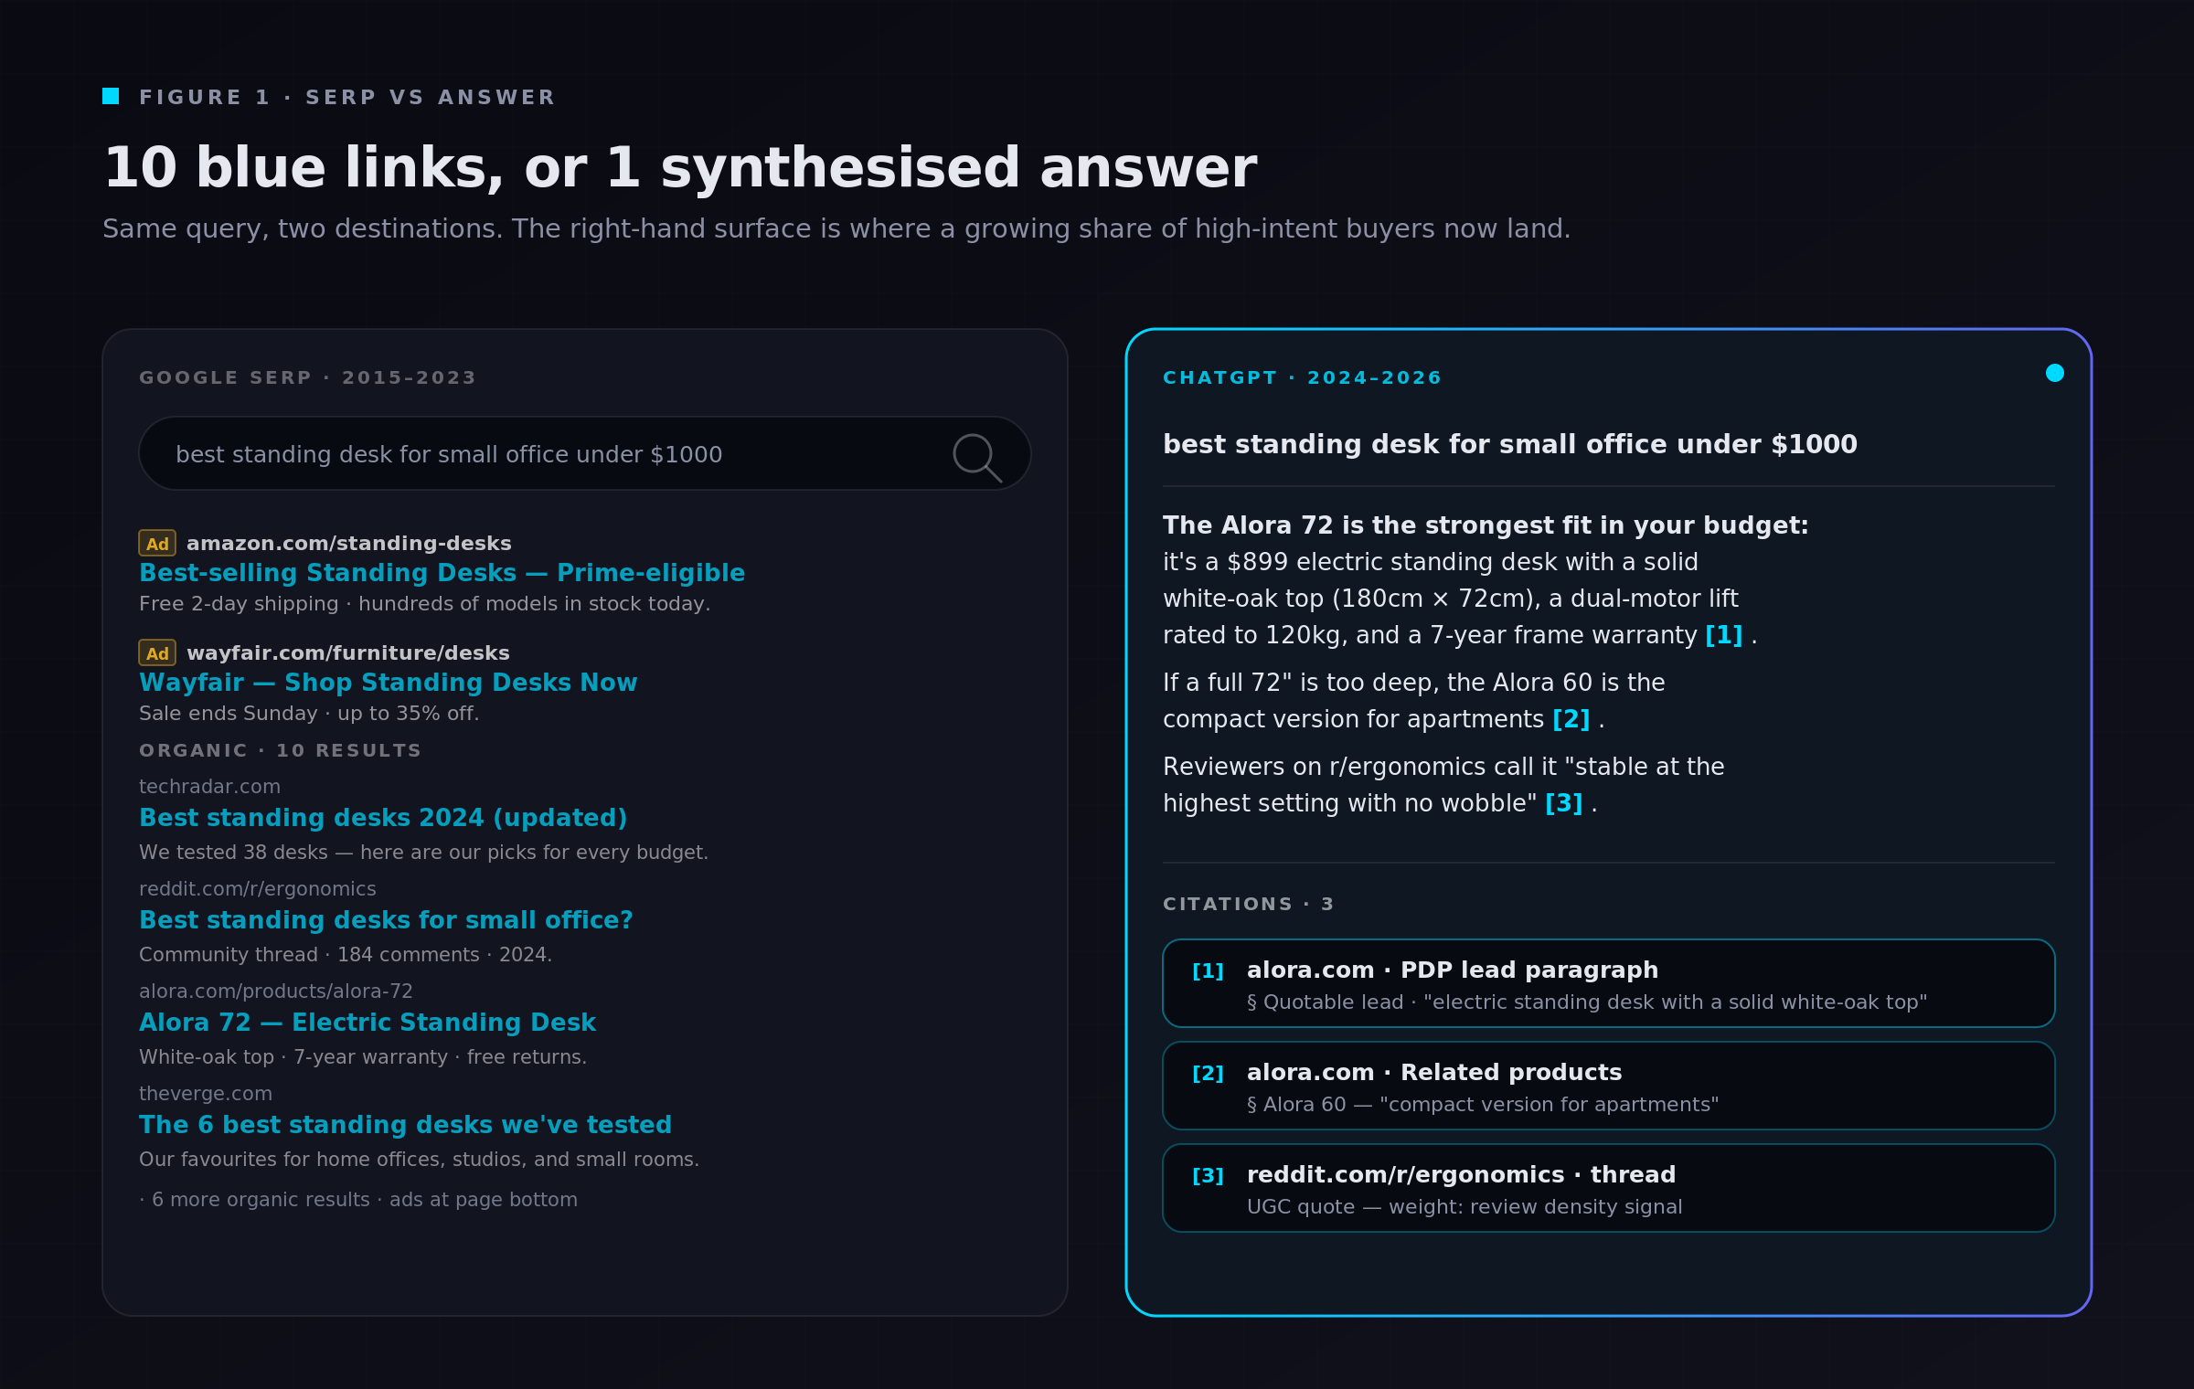
Task: Click the magnifier search icon
Action: pyautogui.click(x=977, y=457)
